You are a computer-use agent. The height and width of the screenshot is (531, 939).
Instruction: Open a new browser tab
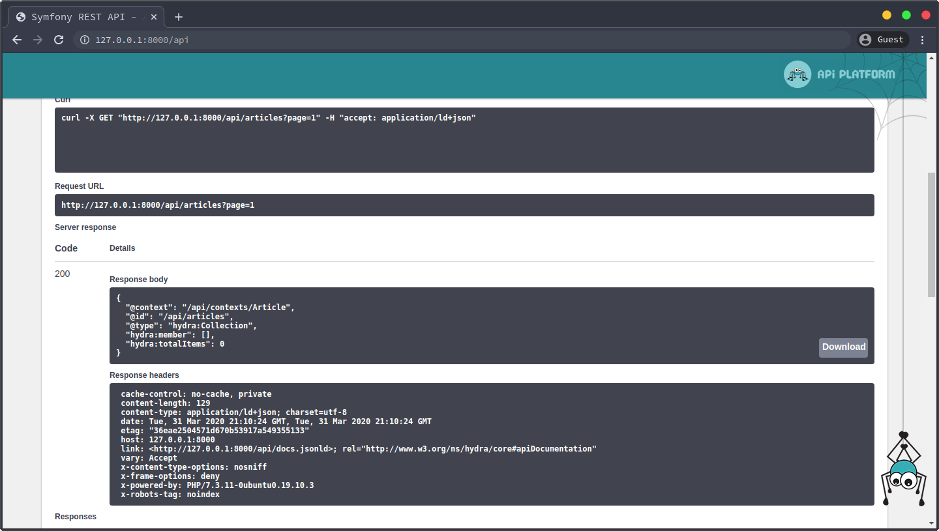[179, 17]
